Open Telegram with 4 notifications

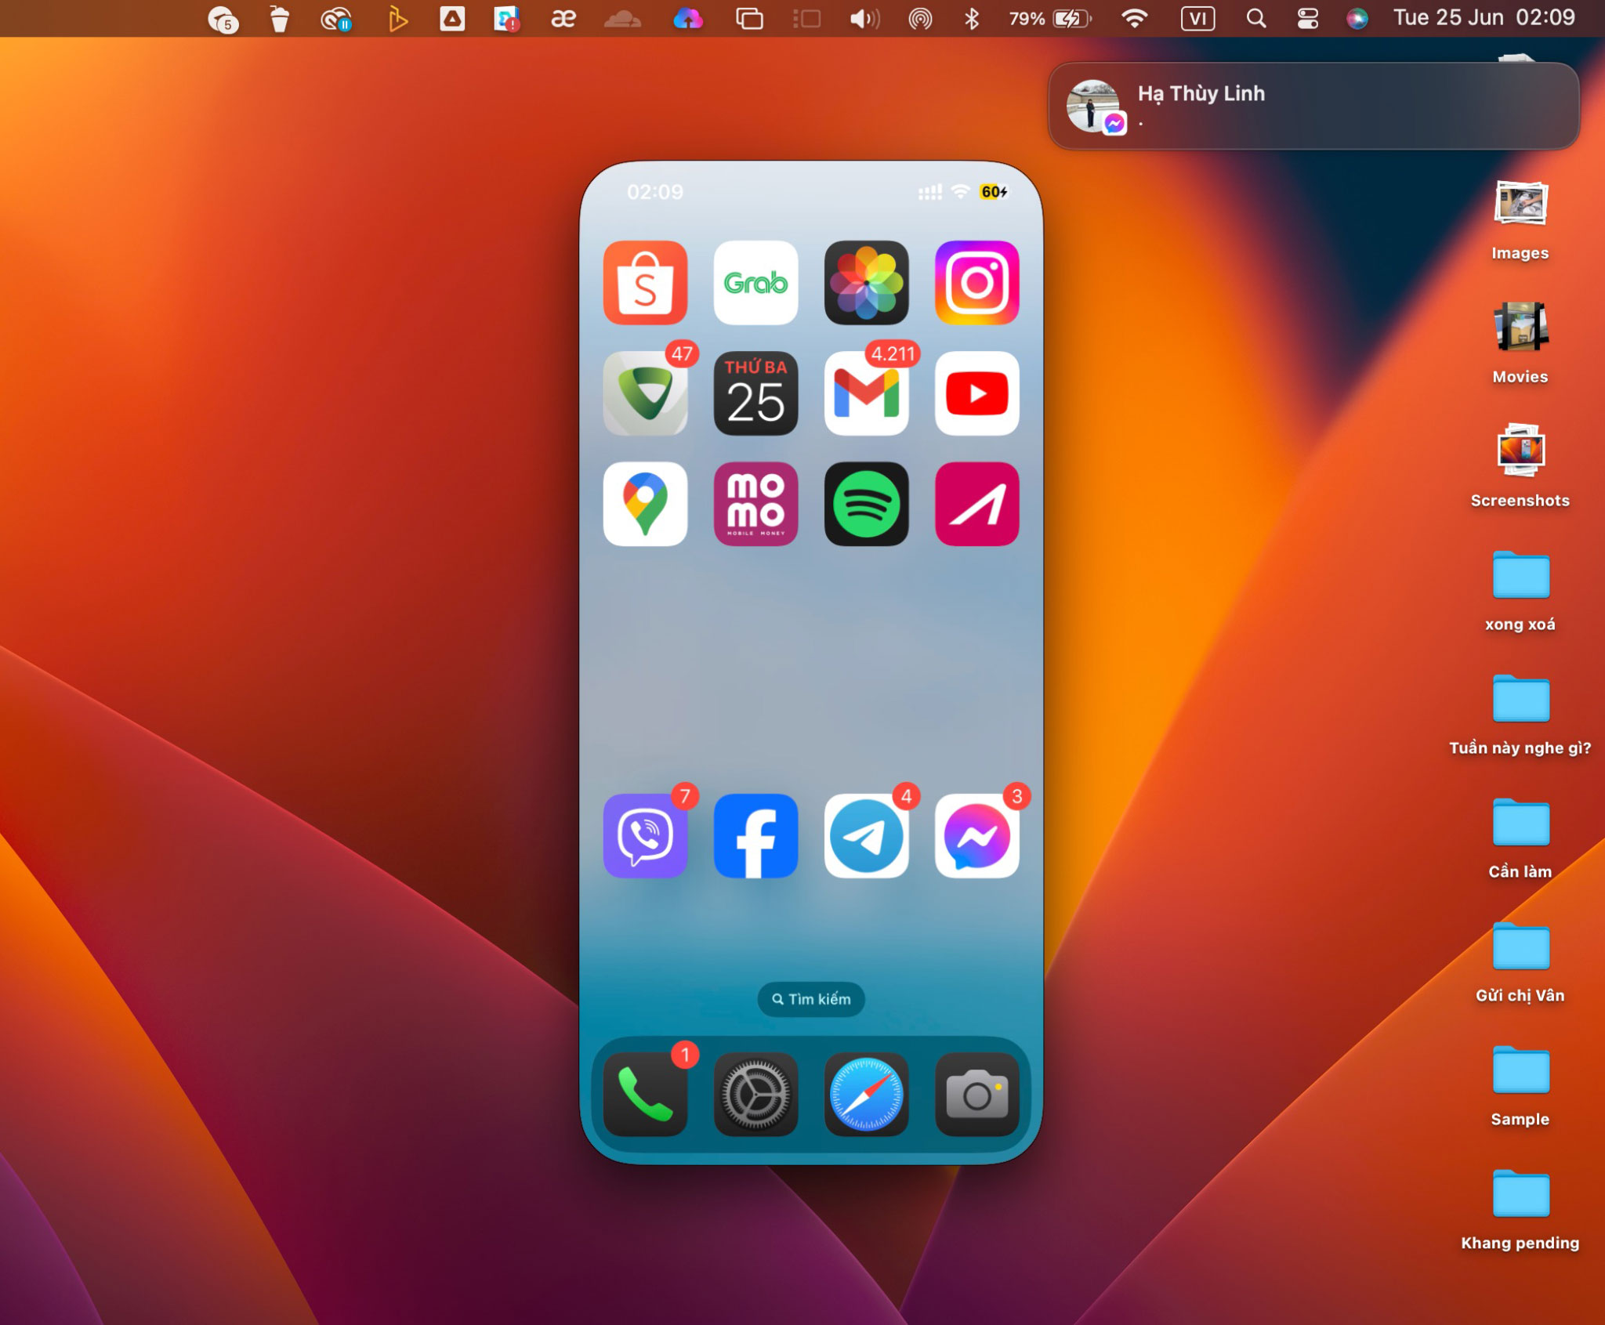866,836
